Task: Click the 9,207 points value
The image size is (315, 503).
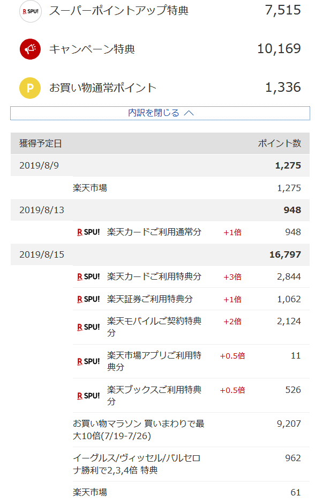Action: [x=289, y=424]
